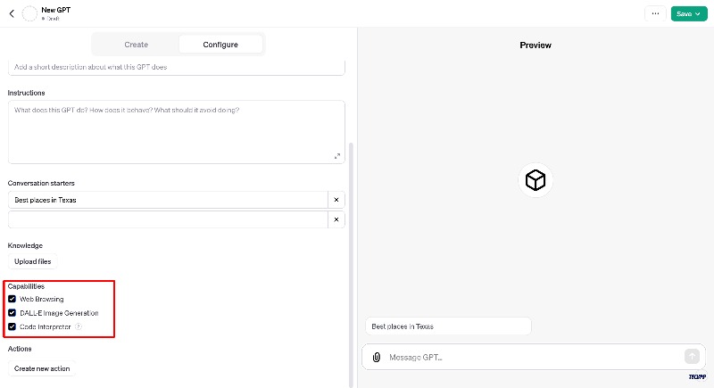Image resolution: width=714 pixels, height=388 pixels.
Task: Click the paperclip attach icon in preview
Action: click(x=376, y=357)
